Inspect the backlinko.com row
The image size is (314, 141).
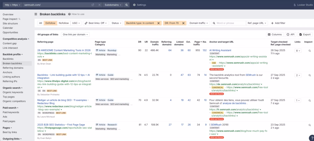pyautogui.click(x=310, y=51)
